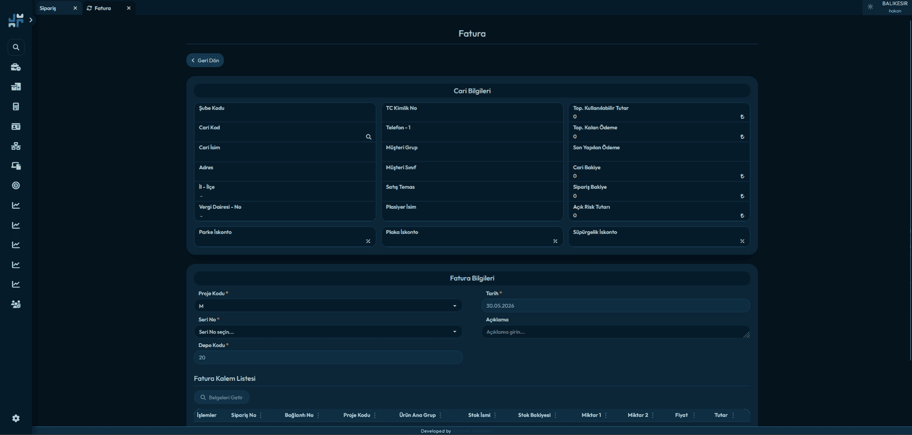Refresh Top. Kullanılabilir Tutar value
Screen dimensions: 912x435
point(742,117)
